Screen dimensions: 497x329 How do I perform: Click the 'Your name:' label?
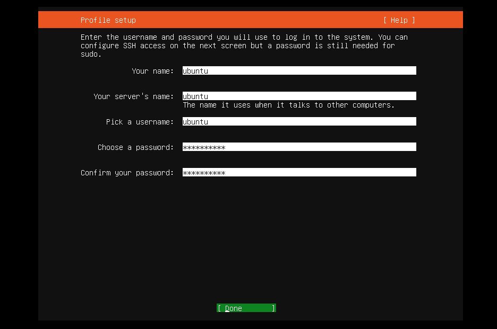tap(152, 71)
